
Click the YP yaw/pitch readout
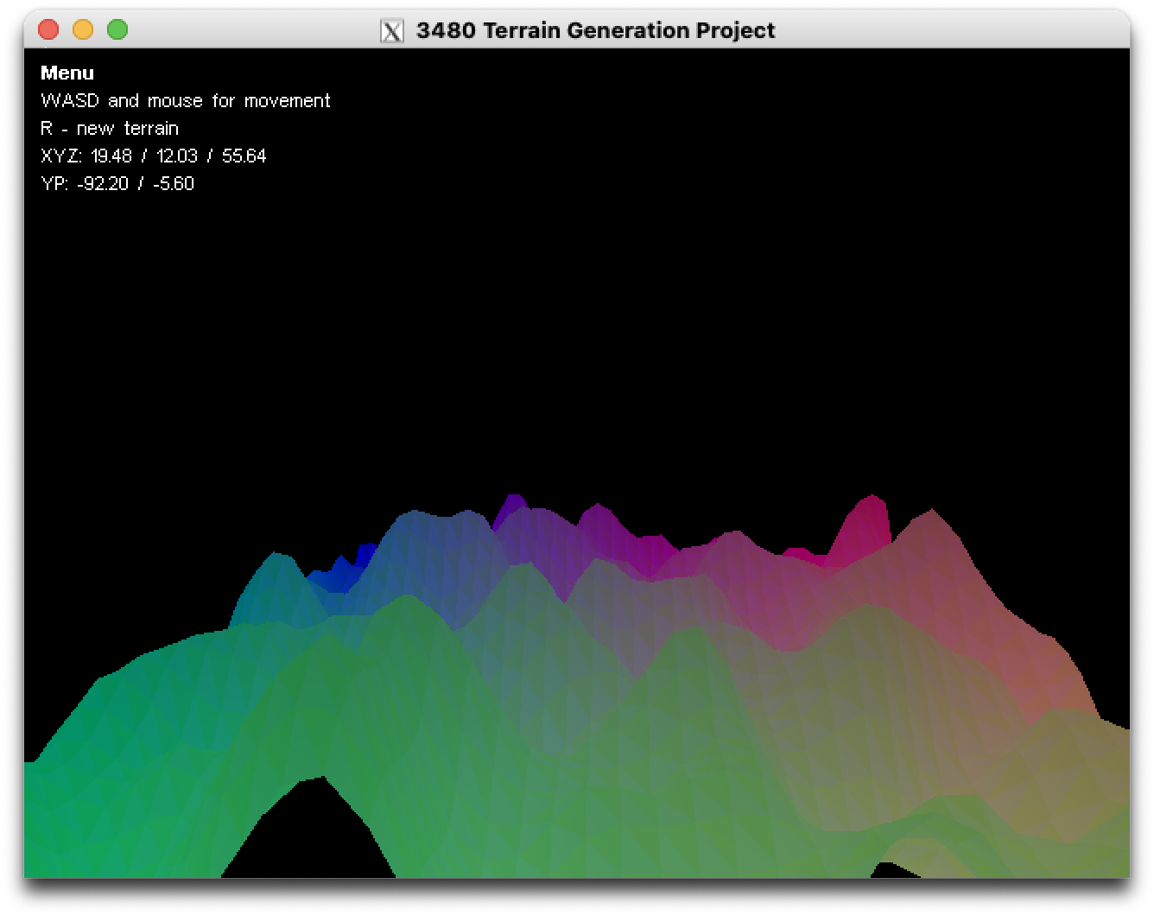[117, 184]
